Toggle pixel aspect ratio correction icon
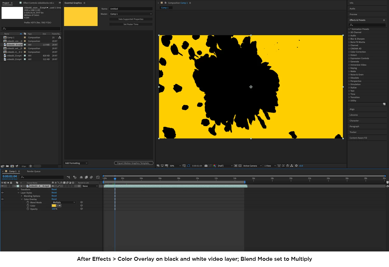This screenshot has height=267, width=389. 279,166
